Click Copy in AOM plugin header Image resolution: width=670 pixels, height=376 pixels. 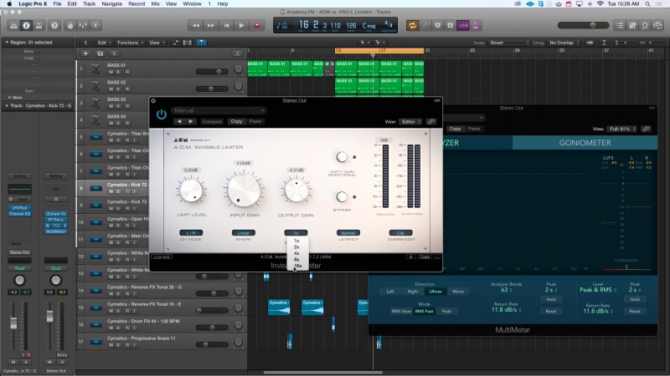[x=236, y=121]
